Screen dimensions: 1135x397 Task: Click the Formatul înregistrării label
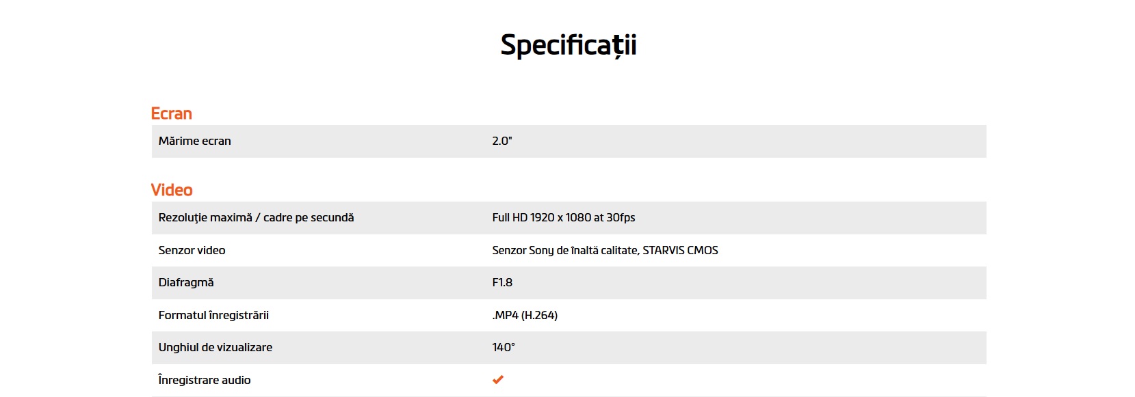point(213,316)
